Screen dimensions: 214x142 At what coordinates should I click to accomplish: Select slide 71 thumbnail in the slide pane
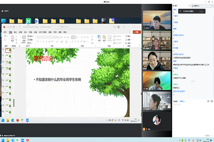click(x=8, y=56)
